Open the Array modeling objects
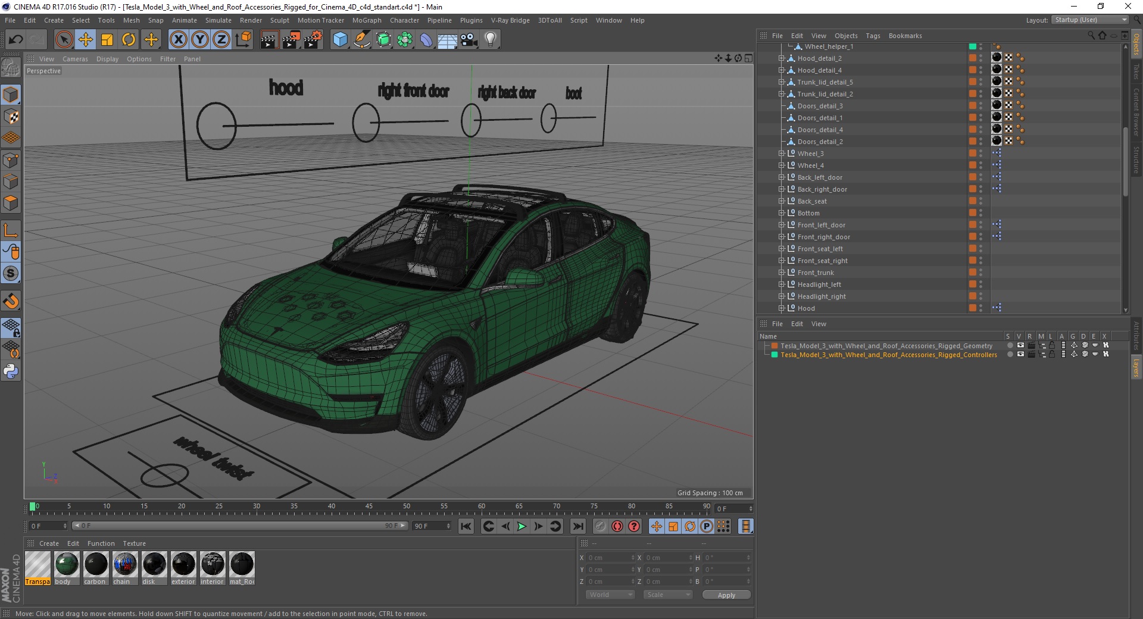 point(405,40)
